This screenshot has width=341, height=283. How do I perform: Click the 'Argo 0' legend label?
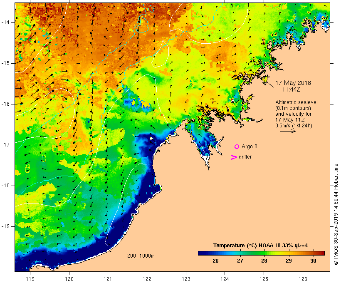tap(250, 146)
